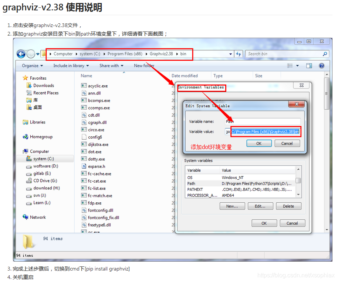Click OK in Environment Variables dialog
Viewport: 338px width, 282px height.
264,223
